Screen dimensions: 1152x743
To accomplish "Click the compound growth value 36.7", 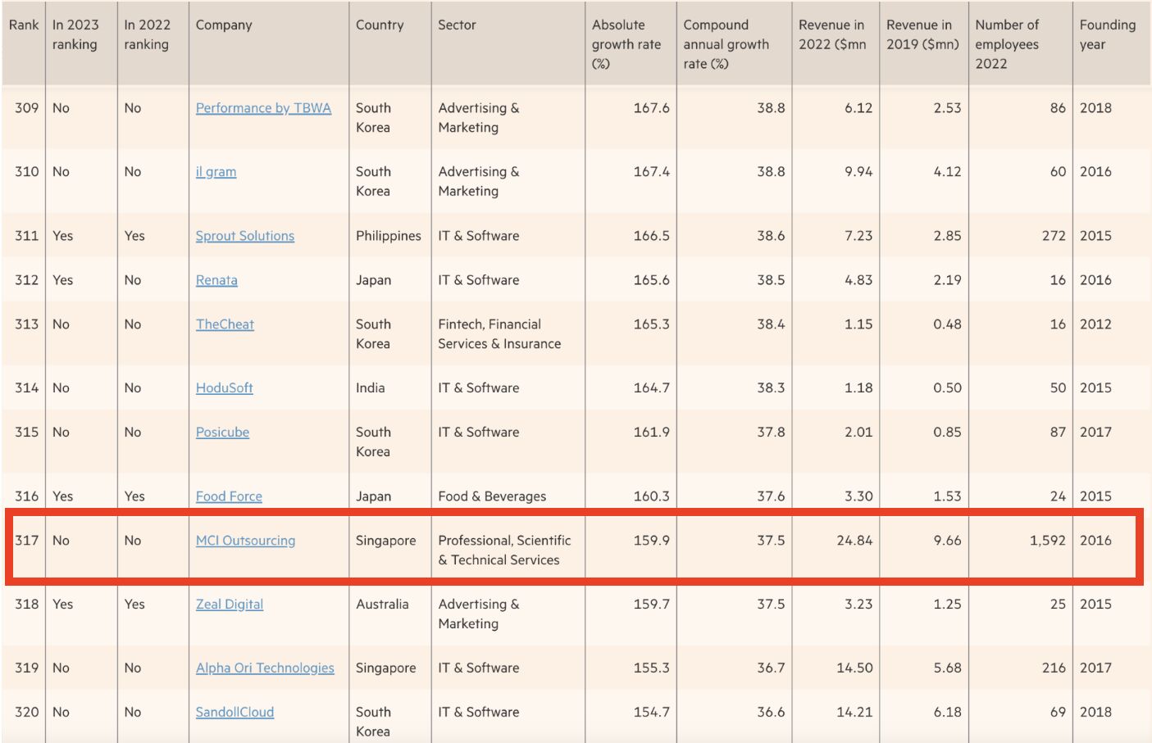I will [x=771, y=668].
